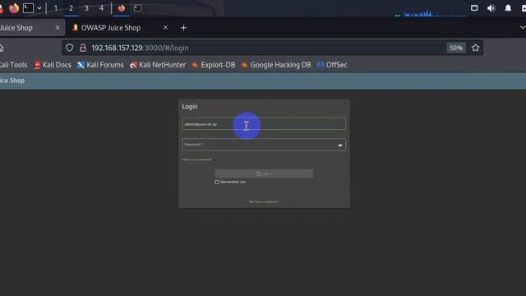Switch to workspace 1
This screenshot has width=526, height=296.
point(56,8)
